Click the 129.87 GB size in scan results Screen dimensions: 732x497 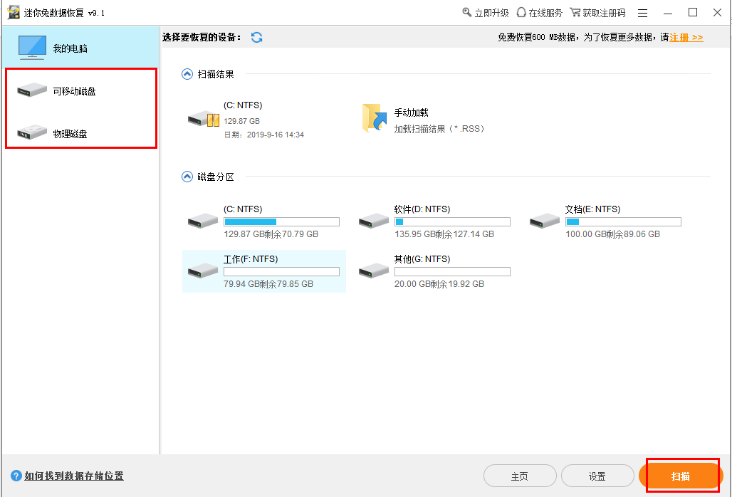coord(242,121)
